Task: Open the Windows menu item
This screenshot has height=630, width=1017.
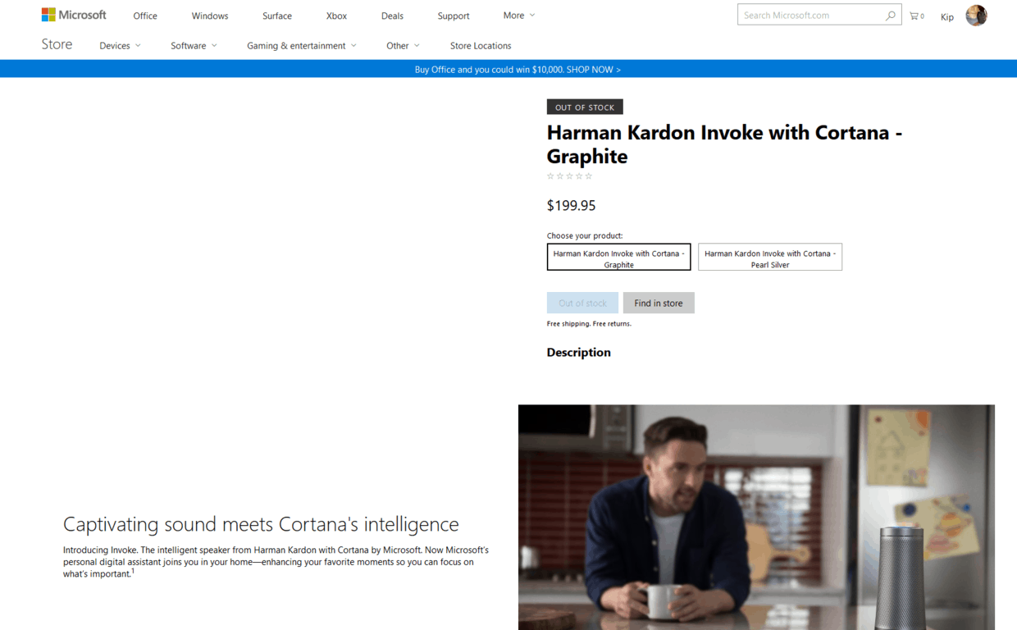Action: (210, 16)
